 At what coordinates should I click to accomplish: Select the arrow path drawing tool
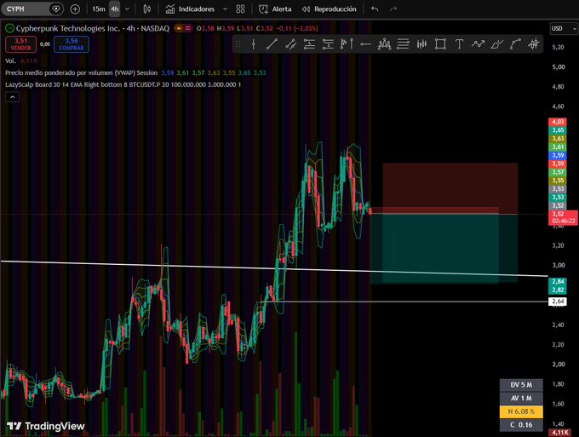(478, 44)
